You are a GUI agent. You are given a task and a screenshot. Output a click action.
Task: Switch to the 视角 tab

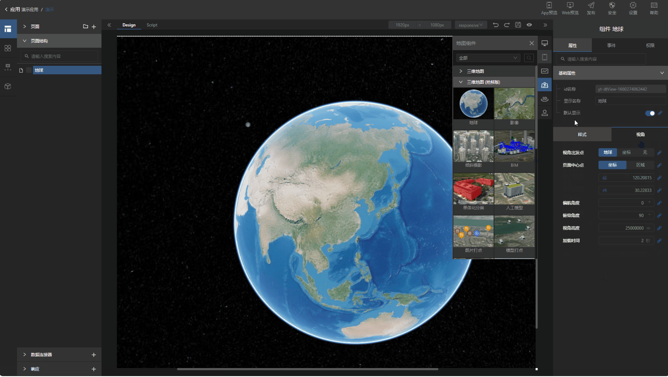(x=640, y=134)
